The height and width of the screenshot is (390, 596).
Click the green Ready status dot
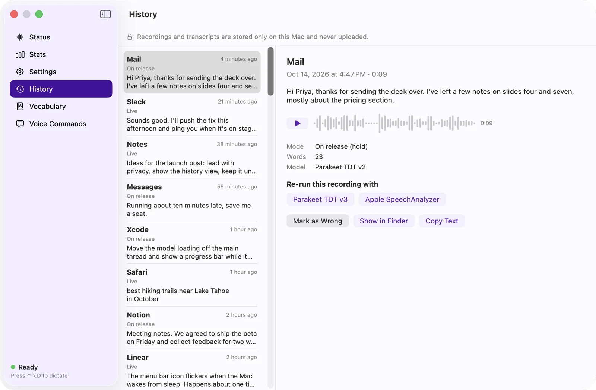[x=13, y=367]
